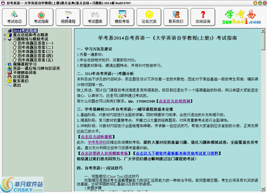Click the content scrollbar up arrow
The width and height of the screenshot is (267, 193).
click(263, 31)
